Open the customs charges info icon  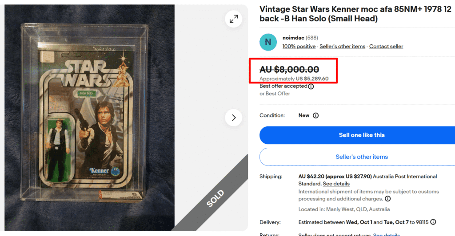coord(387,199)
